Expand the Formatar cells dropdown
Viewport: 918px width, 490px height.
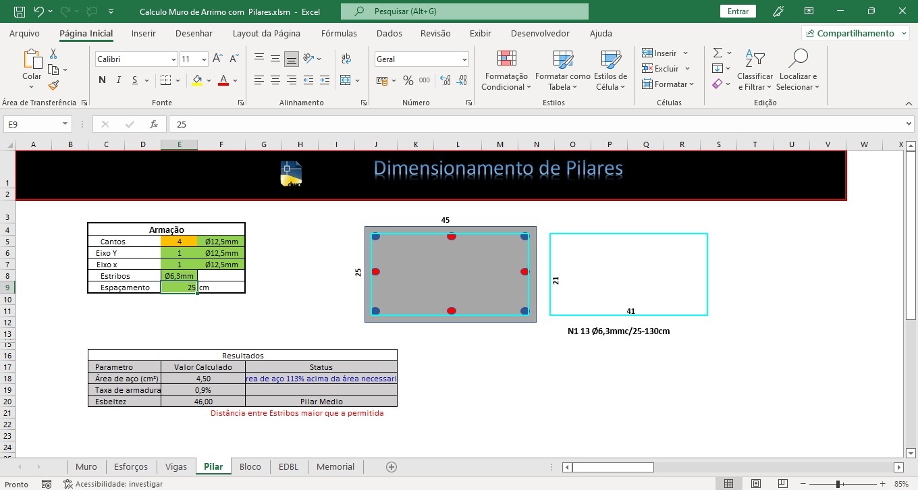[x=692, y=84]
